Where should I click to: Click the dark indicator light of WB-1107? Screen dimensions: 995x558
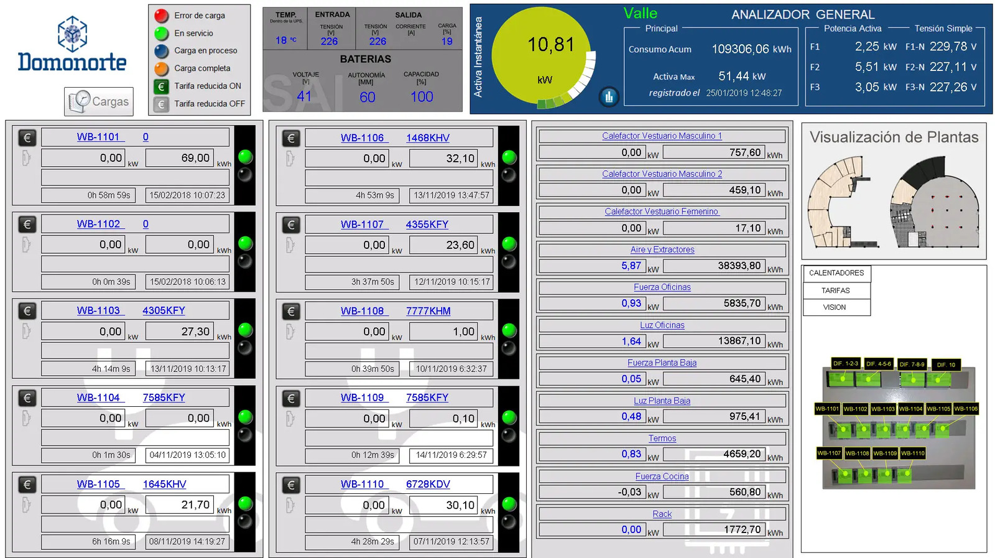[509, 261]
